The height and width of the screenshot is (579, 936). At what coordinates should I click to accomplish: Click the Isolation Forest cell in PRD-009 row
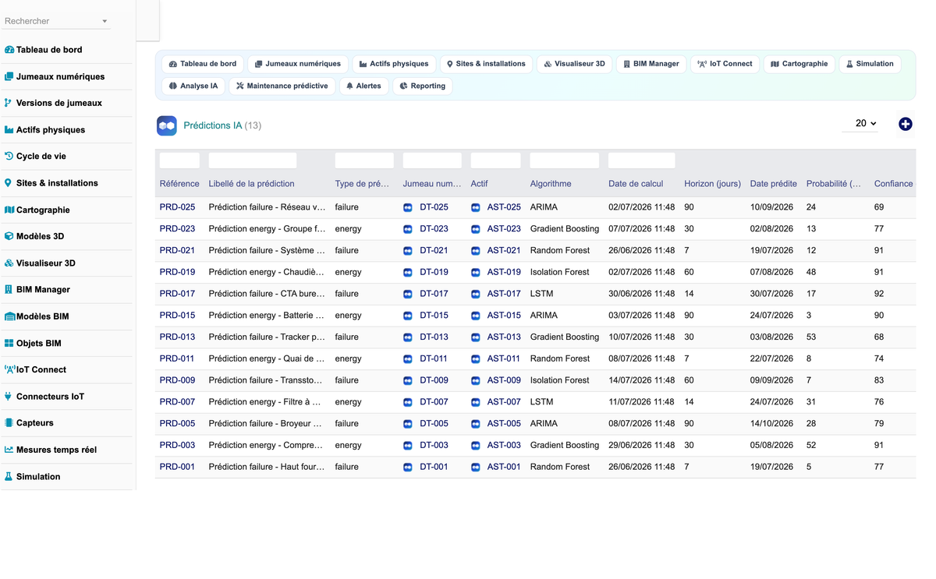point(560,380)
